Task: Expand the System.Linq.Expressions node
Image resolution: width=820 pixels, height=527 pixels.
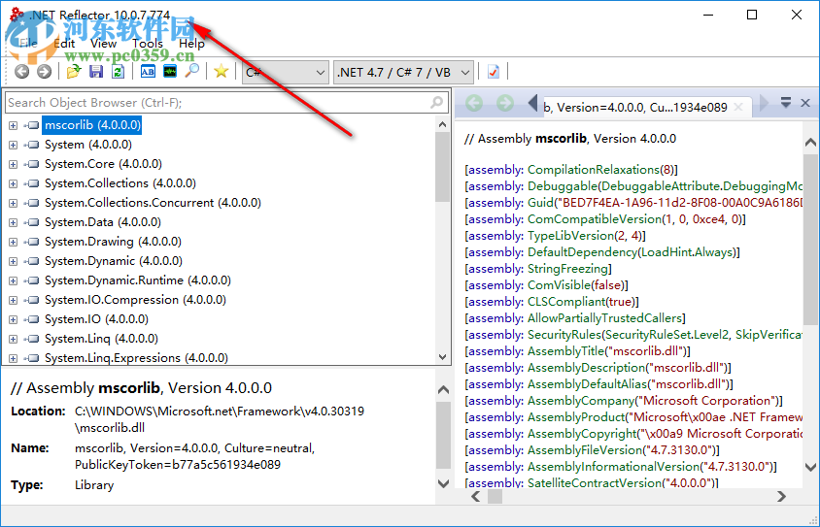Action: (x=13, y=358)
